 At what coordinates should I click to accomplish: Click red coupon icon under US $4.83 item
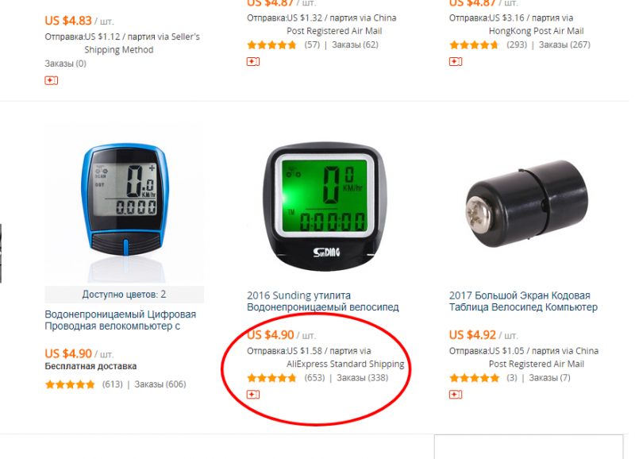[x=51, y=81]
